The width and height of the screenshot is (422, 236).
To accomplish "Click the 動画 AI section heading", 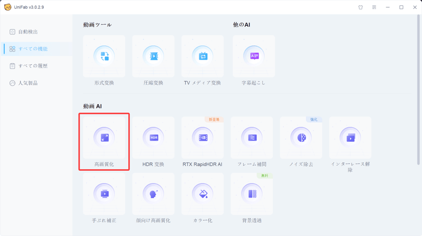I will pyautogui.click(x=92, y=106).
